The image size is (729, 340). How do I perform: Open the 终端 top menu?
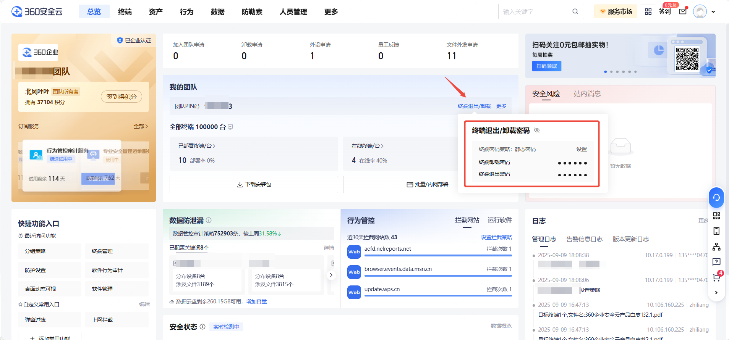125,12
